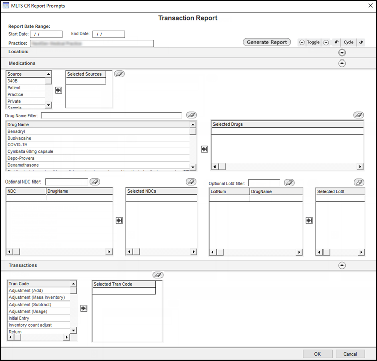Expand the Location section
The image size is (377, 361).
[342, 52]
